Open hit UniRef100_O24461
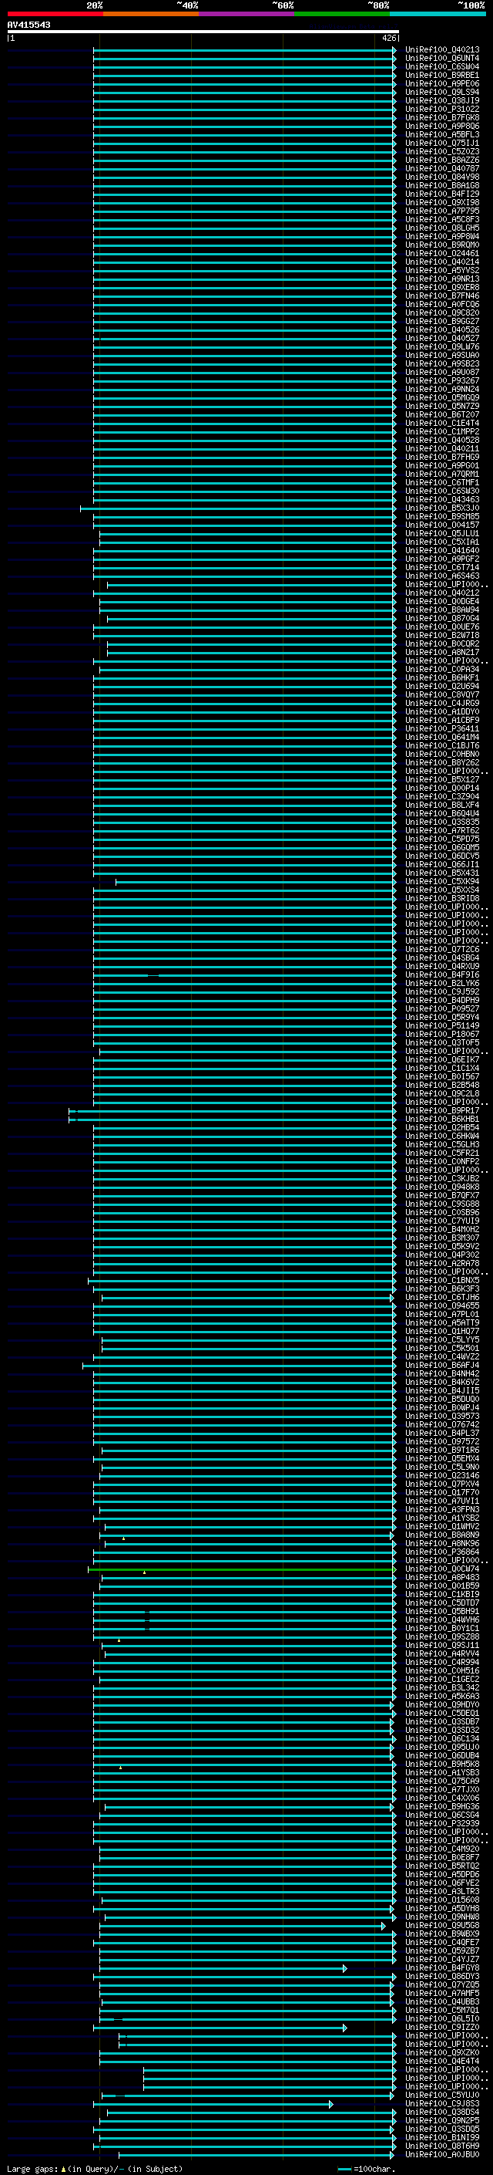The width and height of the screenshot is (493, 2175). pos(441,253)
